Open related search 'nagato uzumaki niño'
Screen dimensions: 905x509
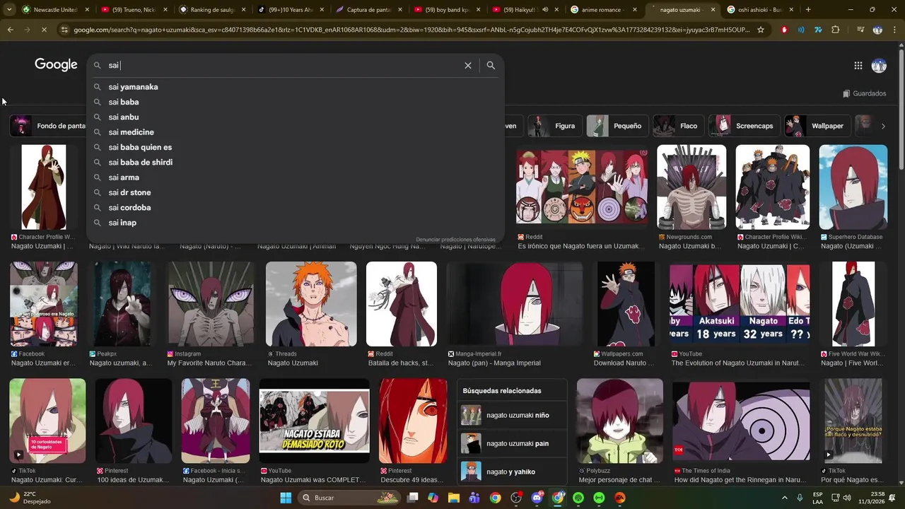click(x=512, y=415)
